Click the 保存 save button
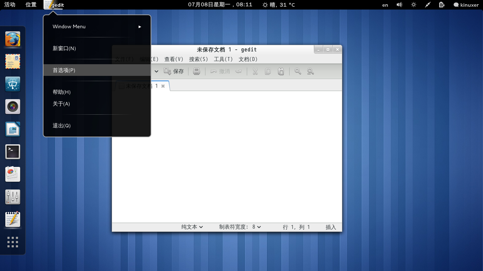Image resolution: width=483 pixels, height=271 pixels. click(174, 71)
